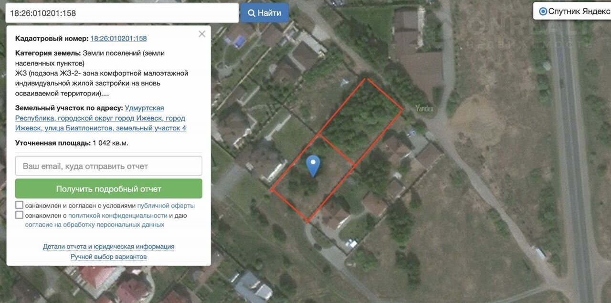
Task: Open согласие на обработку персональных данных link
Action: [x=95, y=225]
